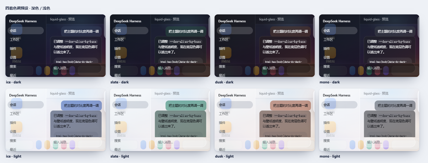
Task: Click DeepSeek Harness title in dusk · dark card
Action: (232, 21)
